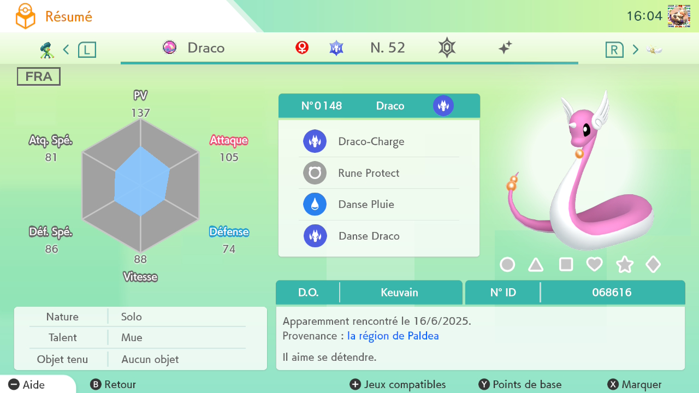Viewport: 699px width, 393px height.
Task: Click the X Marquer button
Action: pos(635,384)
